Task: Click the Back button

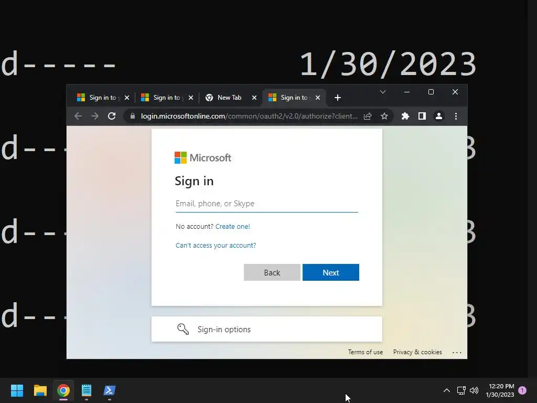Action: click(272, 272)
